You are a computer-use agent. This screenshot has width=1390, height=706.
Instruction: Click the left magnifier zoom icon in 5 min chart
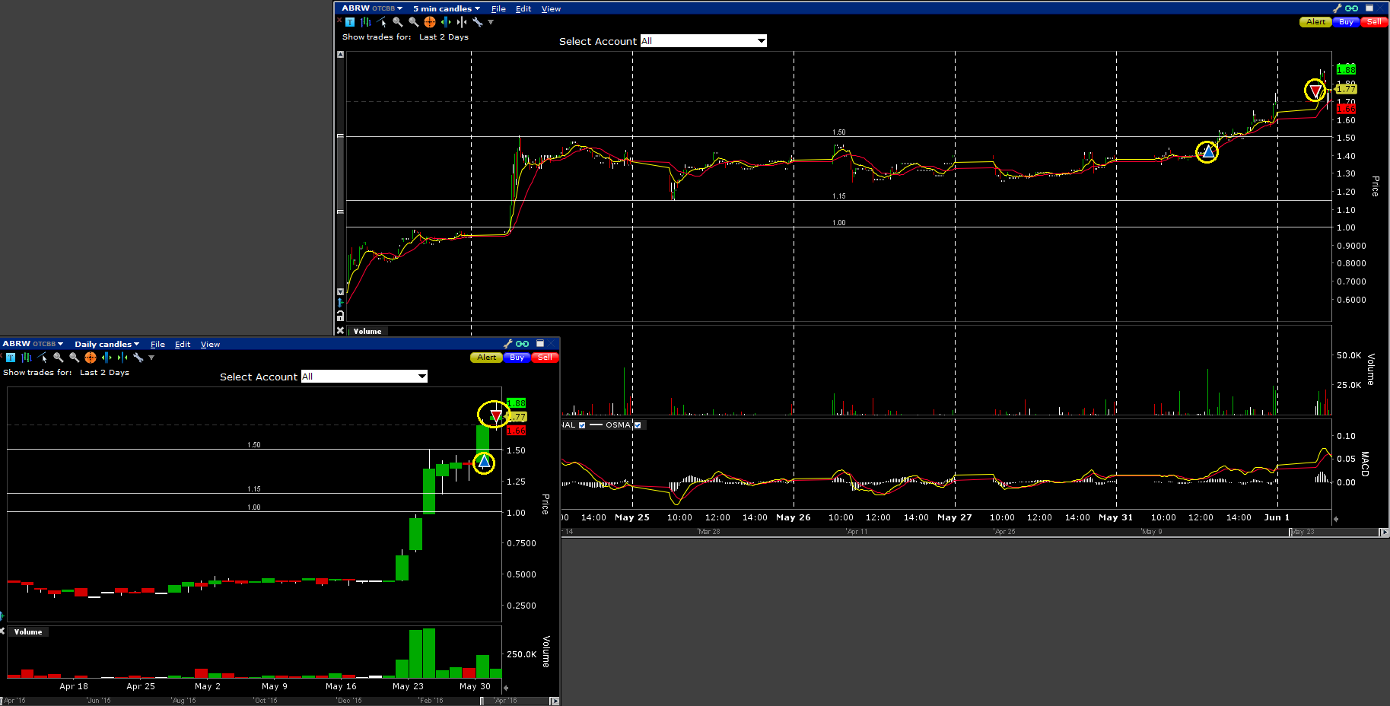[398, 22]
